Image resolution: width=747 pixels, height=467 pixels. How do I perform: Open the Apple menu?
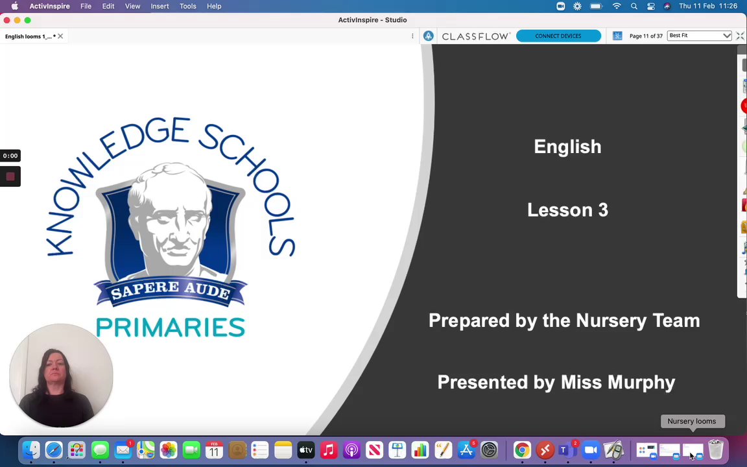14,6
